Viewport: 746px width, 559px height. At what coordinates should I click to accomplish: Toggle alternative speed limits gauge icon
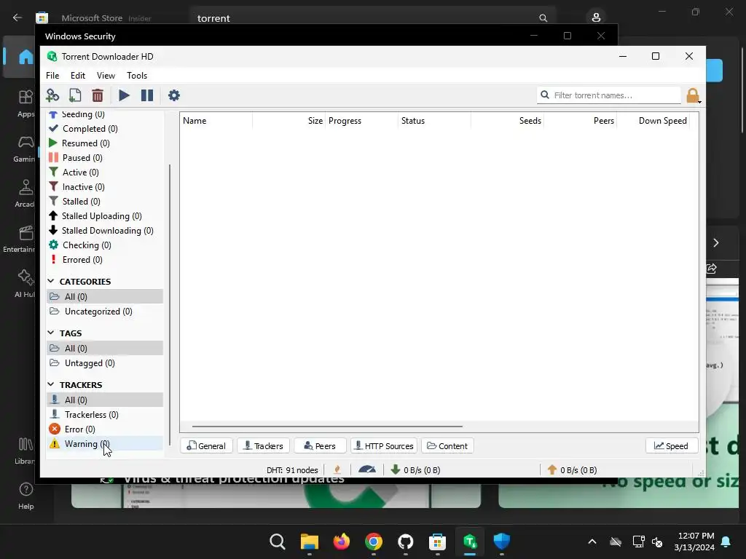[367, 469]
